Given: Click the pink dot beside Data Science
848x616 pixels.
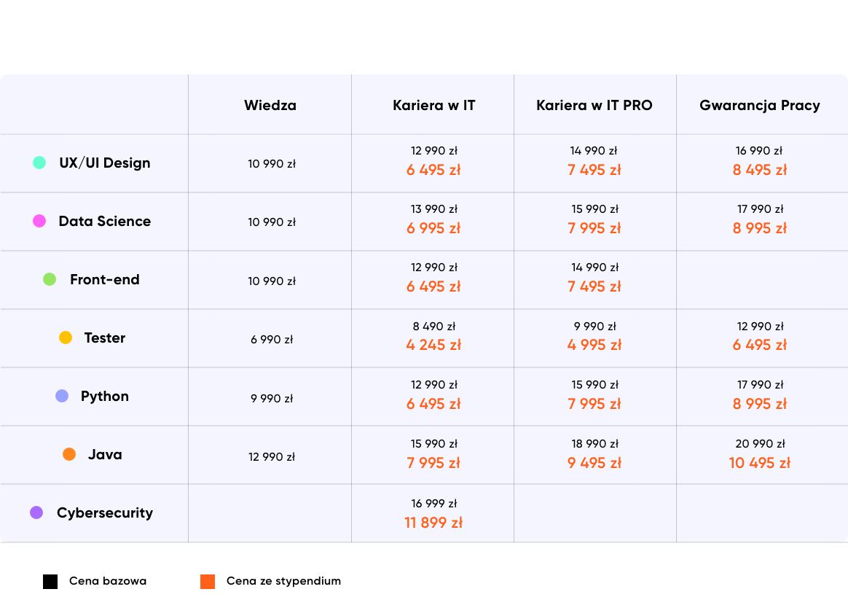Looking at the screenshot, I should point(39,221).
